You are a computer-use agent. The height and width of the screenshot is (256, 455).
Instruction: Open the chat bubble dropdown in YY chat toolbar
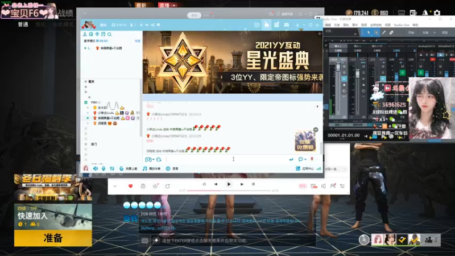click(302, 159)
